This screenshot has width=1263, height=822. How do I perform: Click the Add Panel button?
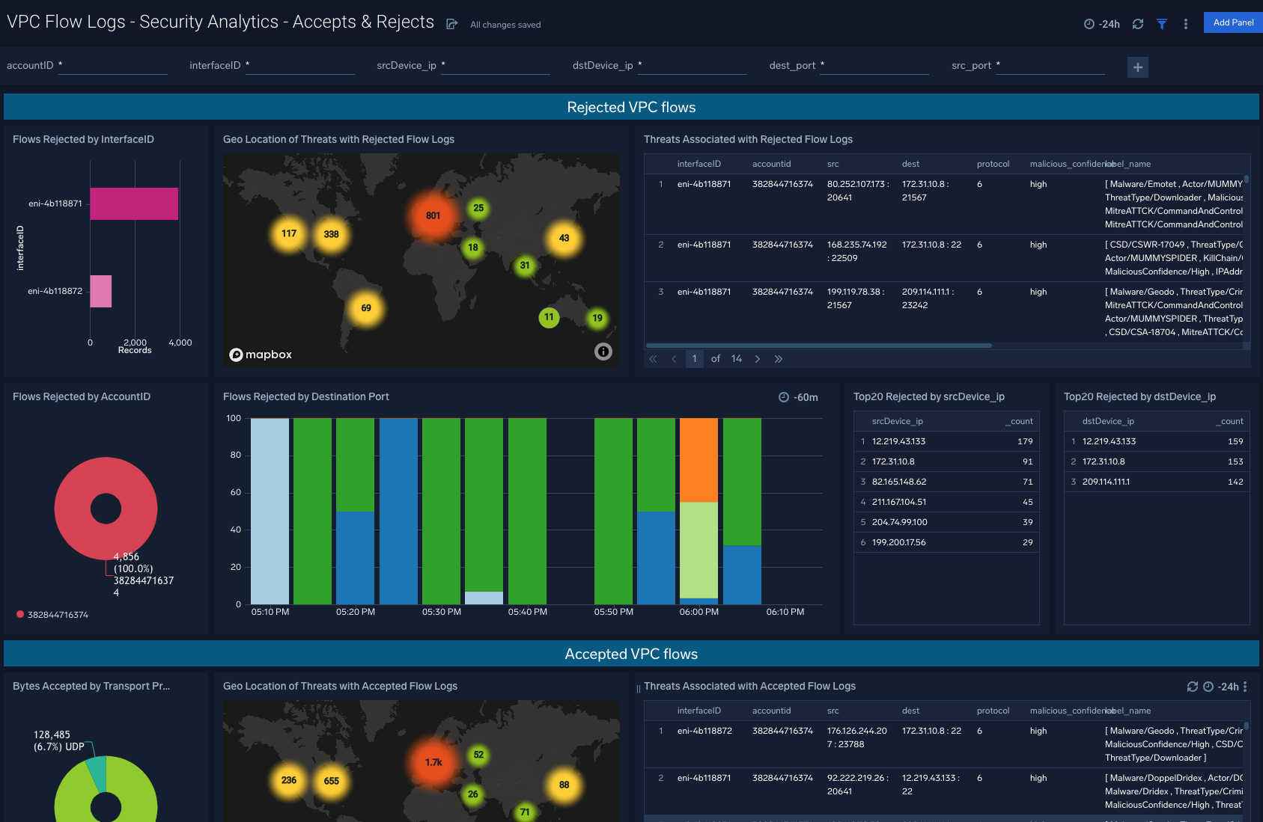[1232, 22]
